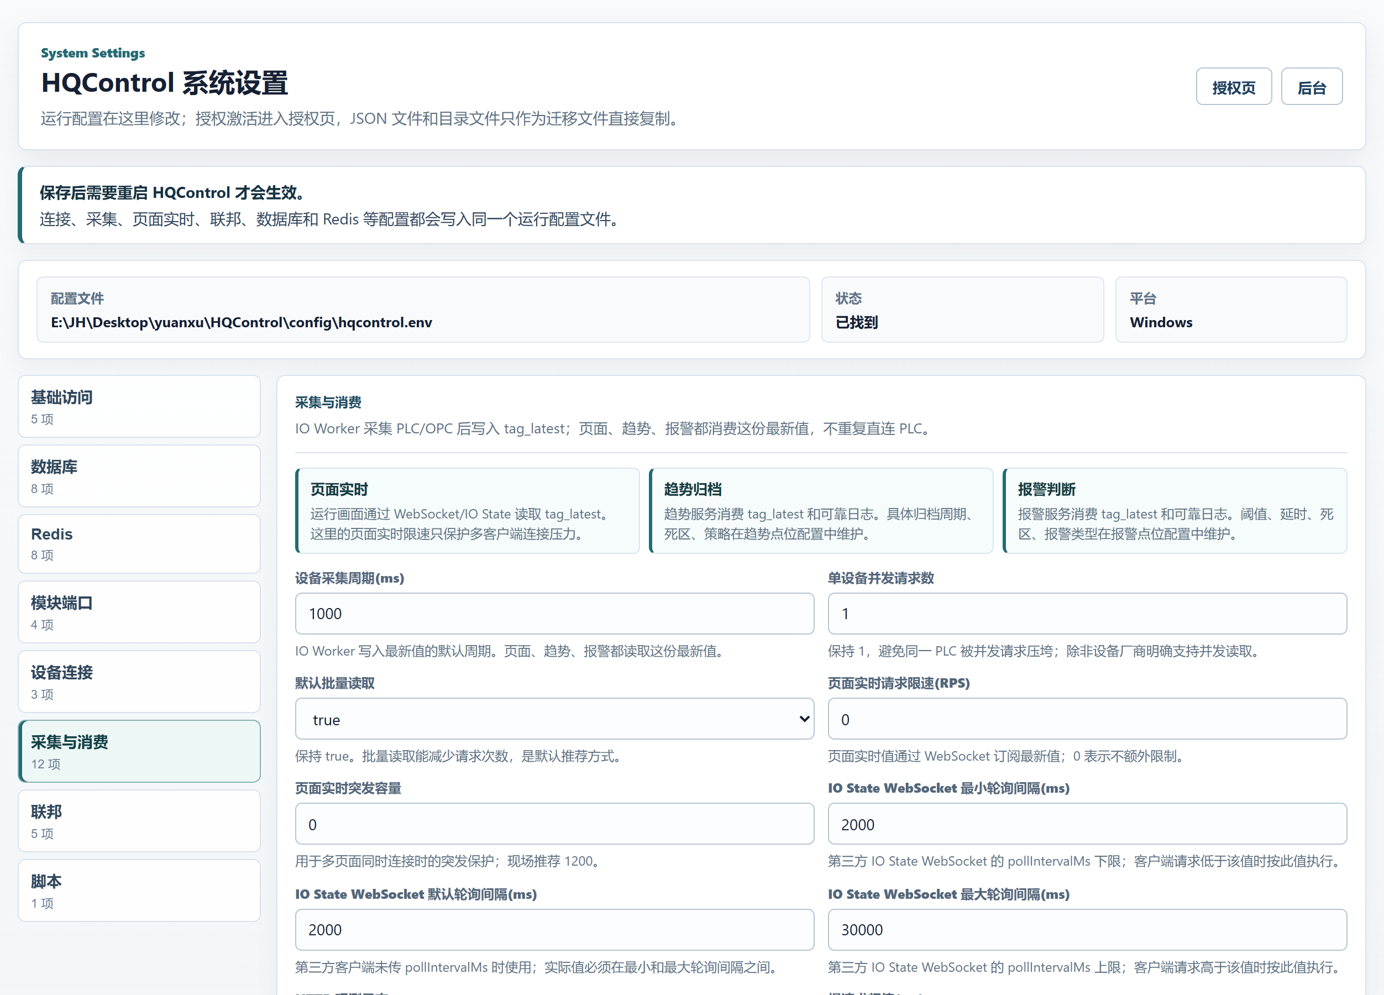Viewport: 1384px width, 995px height.
Task: Open the 授权页 authorization page
Action: coord(1233,87)
